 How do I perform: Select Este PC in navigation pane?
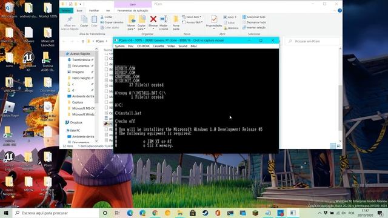[73, 130]
